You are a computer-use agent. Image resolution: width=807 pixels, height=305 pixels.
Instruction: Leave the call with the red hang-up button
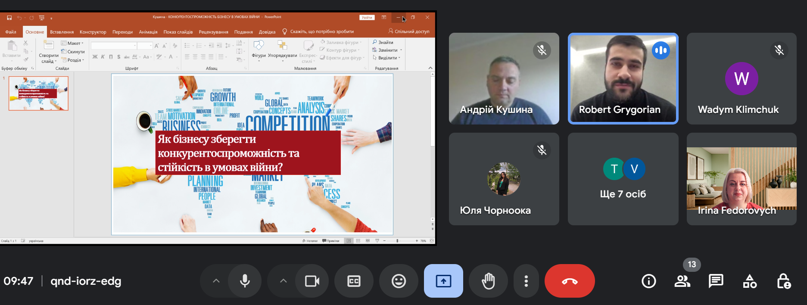coord(570,281)
